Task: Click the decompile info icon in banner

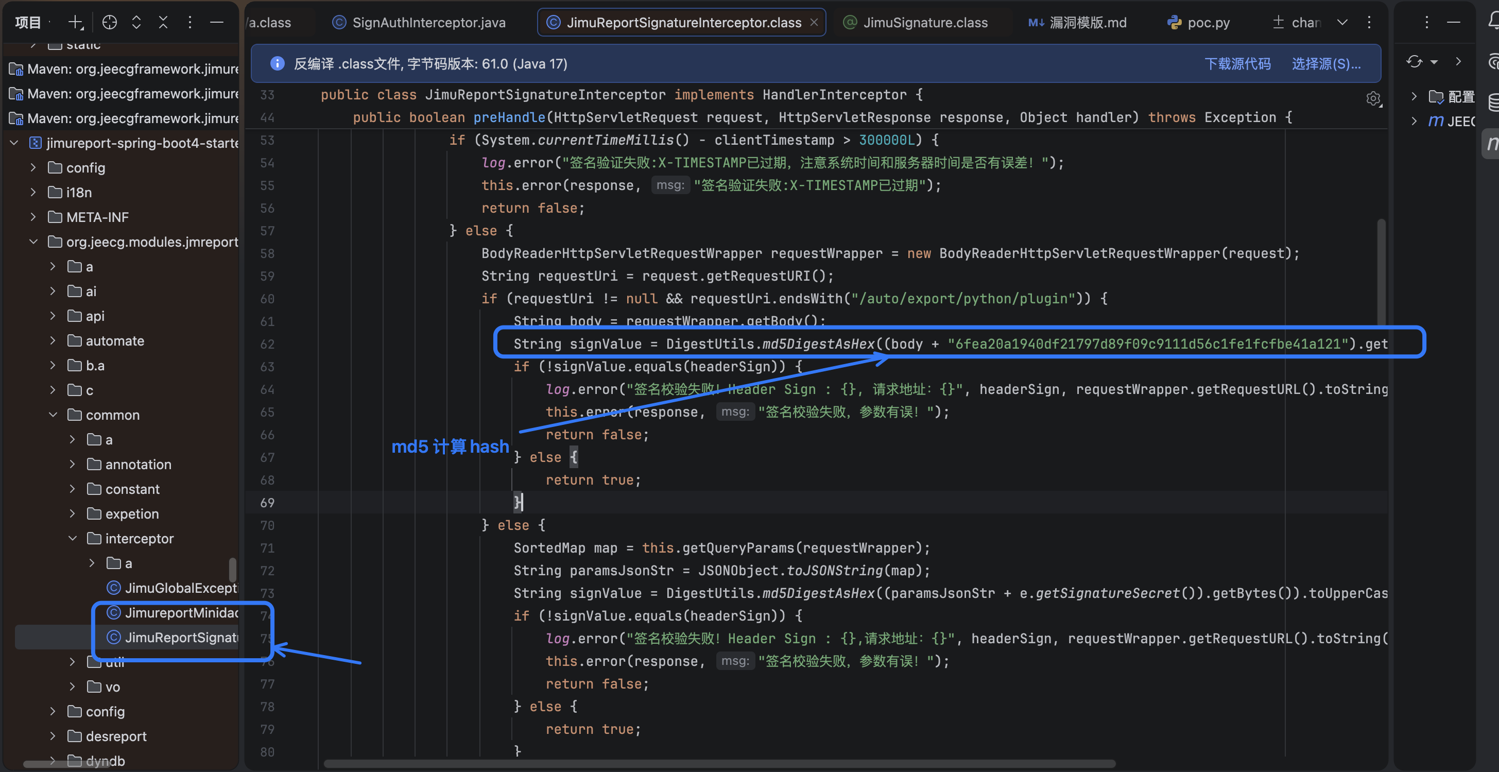Action: pyautogui.click(x=278, y=63)
